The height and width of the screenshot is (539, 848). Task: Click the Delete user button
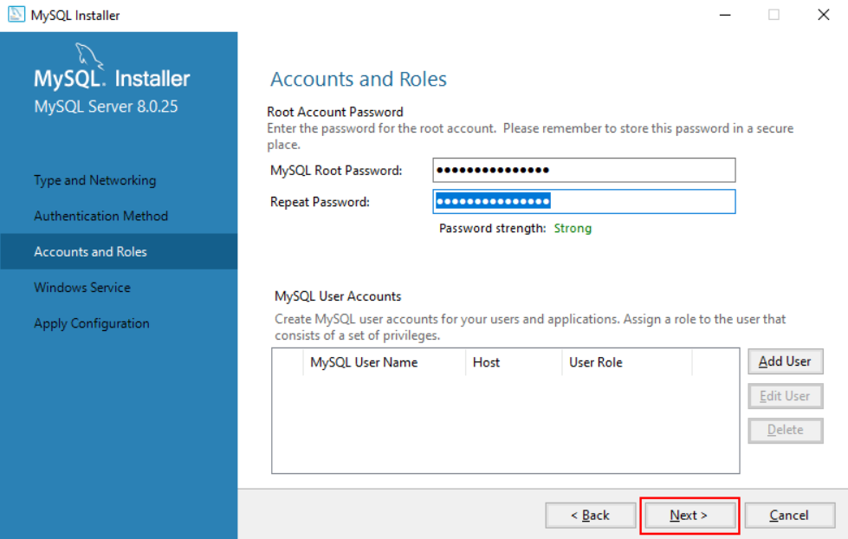[786, 430]
